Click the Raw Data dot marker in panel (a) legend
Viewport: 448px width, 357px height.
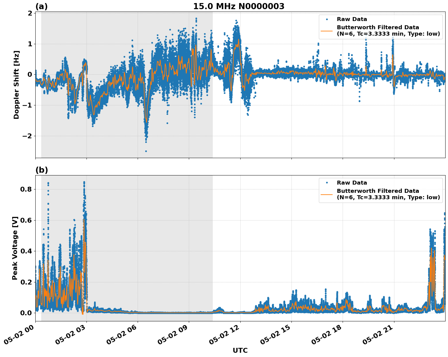(x=326, y=19)
